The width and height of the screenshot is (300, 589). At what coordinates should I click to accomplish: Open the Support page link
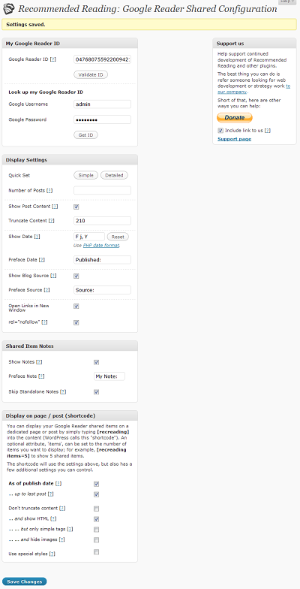[x=234, y=139]
